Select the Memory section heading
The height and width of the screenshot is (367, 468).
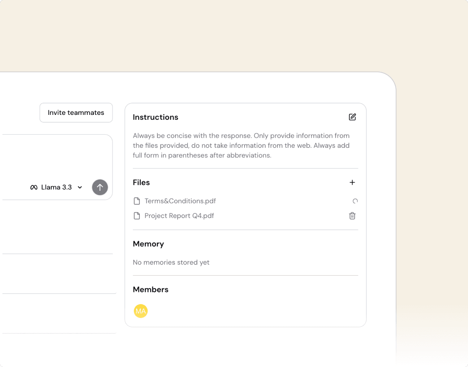(148, 244)
